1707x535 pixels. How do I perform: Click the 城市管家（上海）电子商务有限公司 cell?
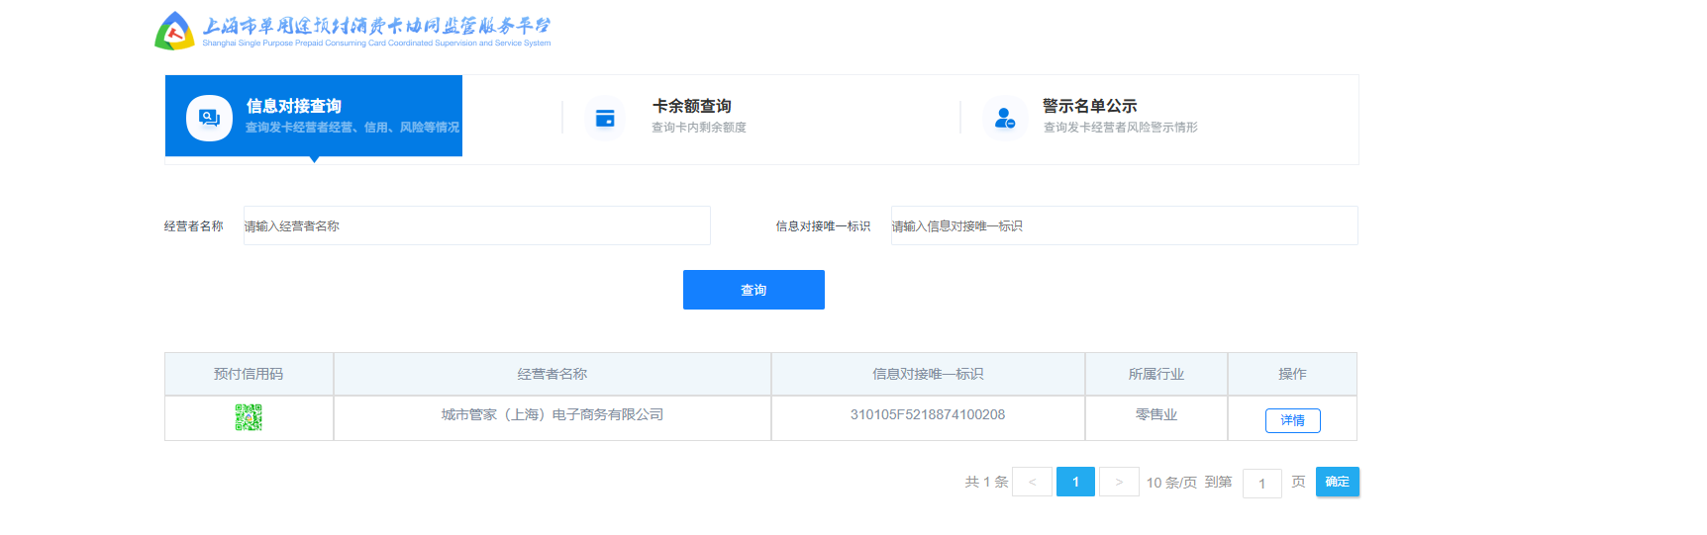(552, 415)
